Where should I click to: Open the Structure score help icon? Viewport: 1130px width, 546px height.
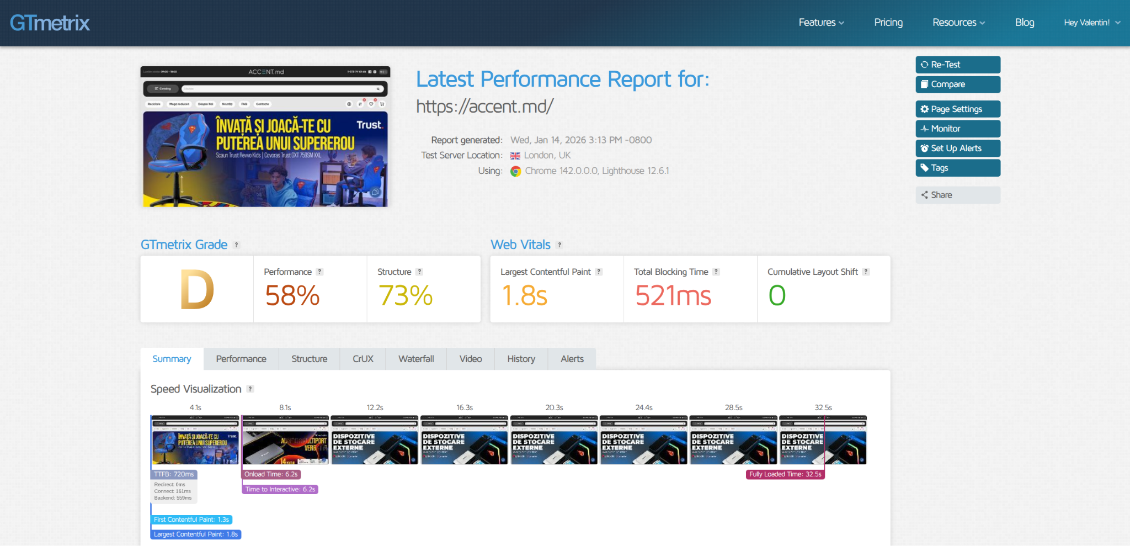[419, 272]
